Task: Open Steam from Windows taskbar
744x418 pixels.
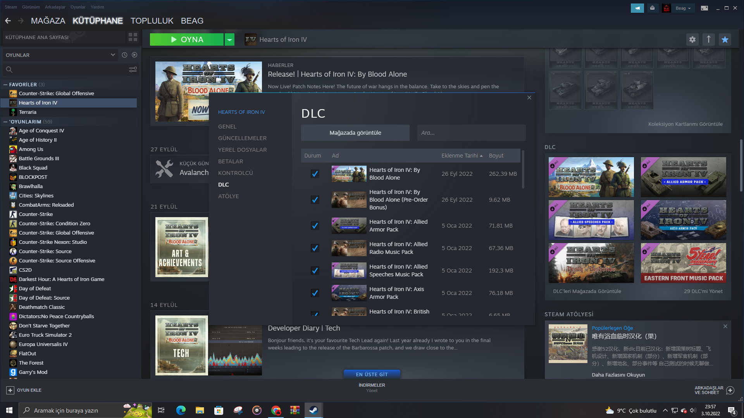Action: click(x=313, y=410)
